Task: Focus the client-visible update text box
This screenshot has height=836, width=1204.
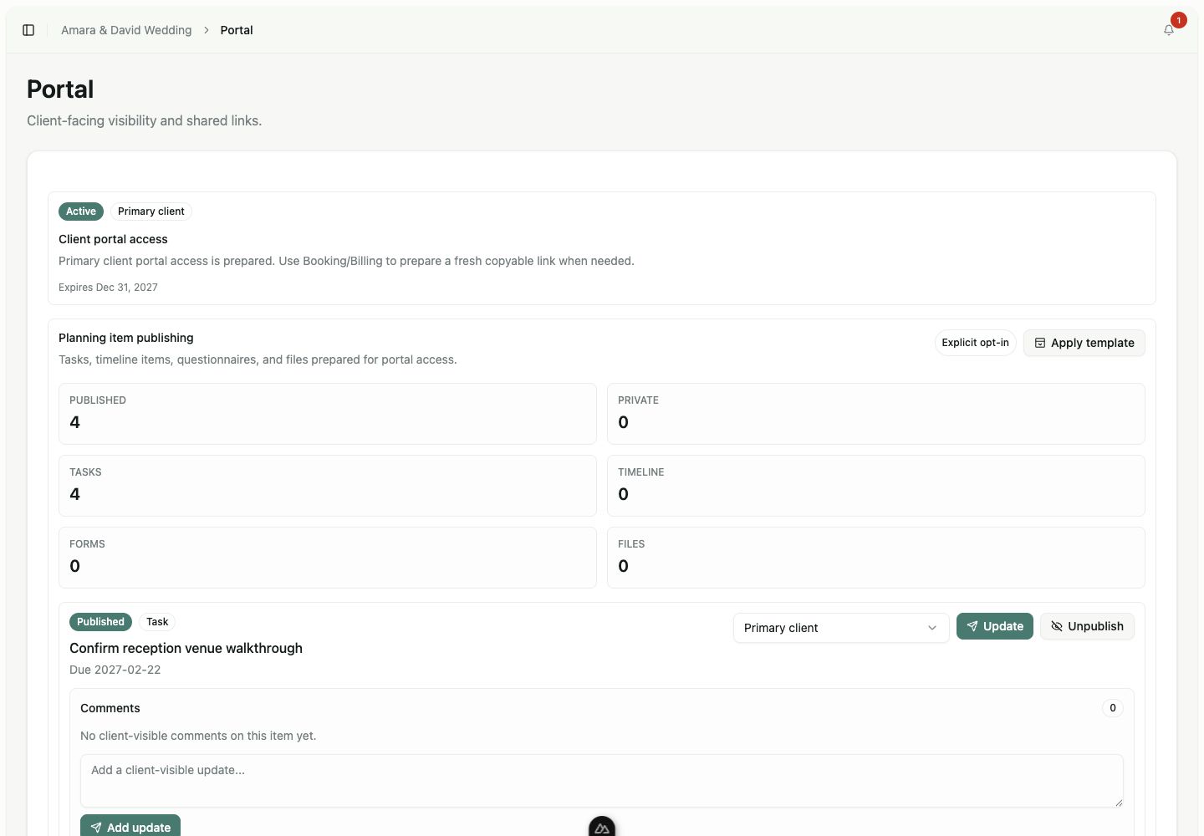Action: click(x=602, y=781)
